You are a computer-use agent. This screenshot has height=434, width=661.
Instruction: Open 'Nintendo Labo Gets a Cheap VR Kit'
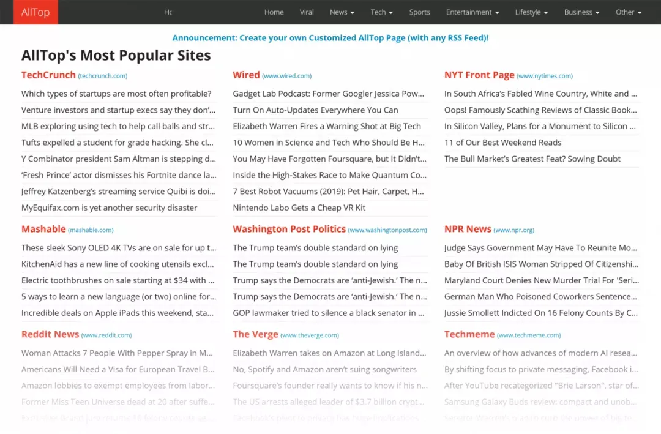[x=299, y=208]
